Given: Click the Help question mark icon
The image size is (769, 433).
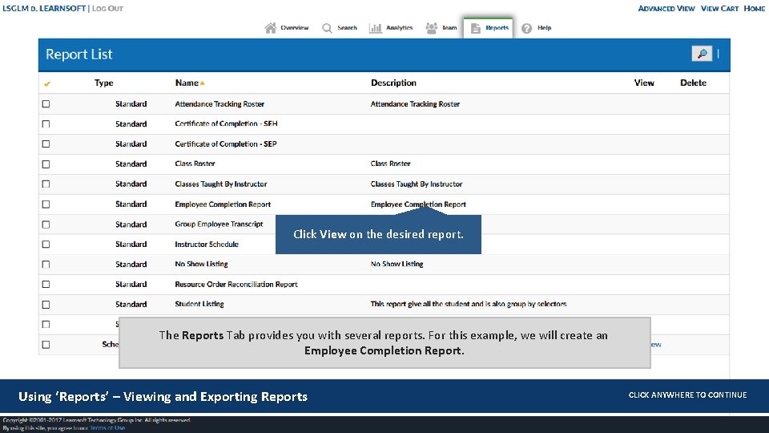Looking at the screenshot, I should [527, 28].
